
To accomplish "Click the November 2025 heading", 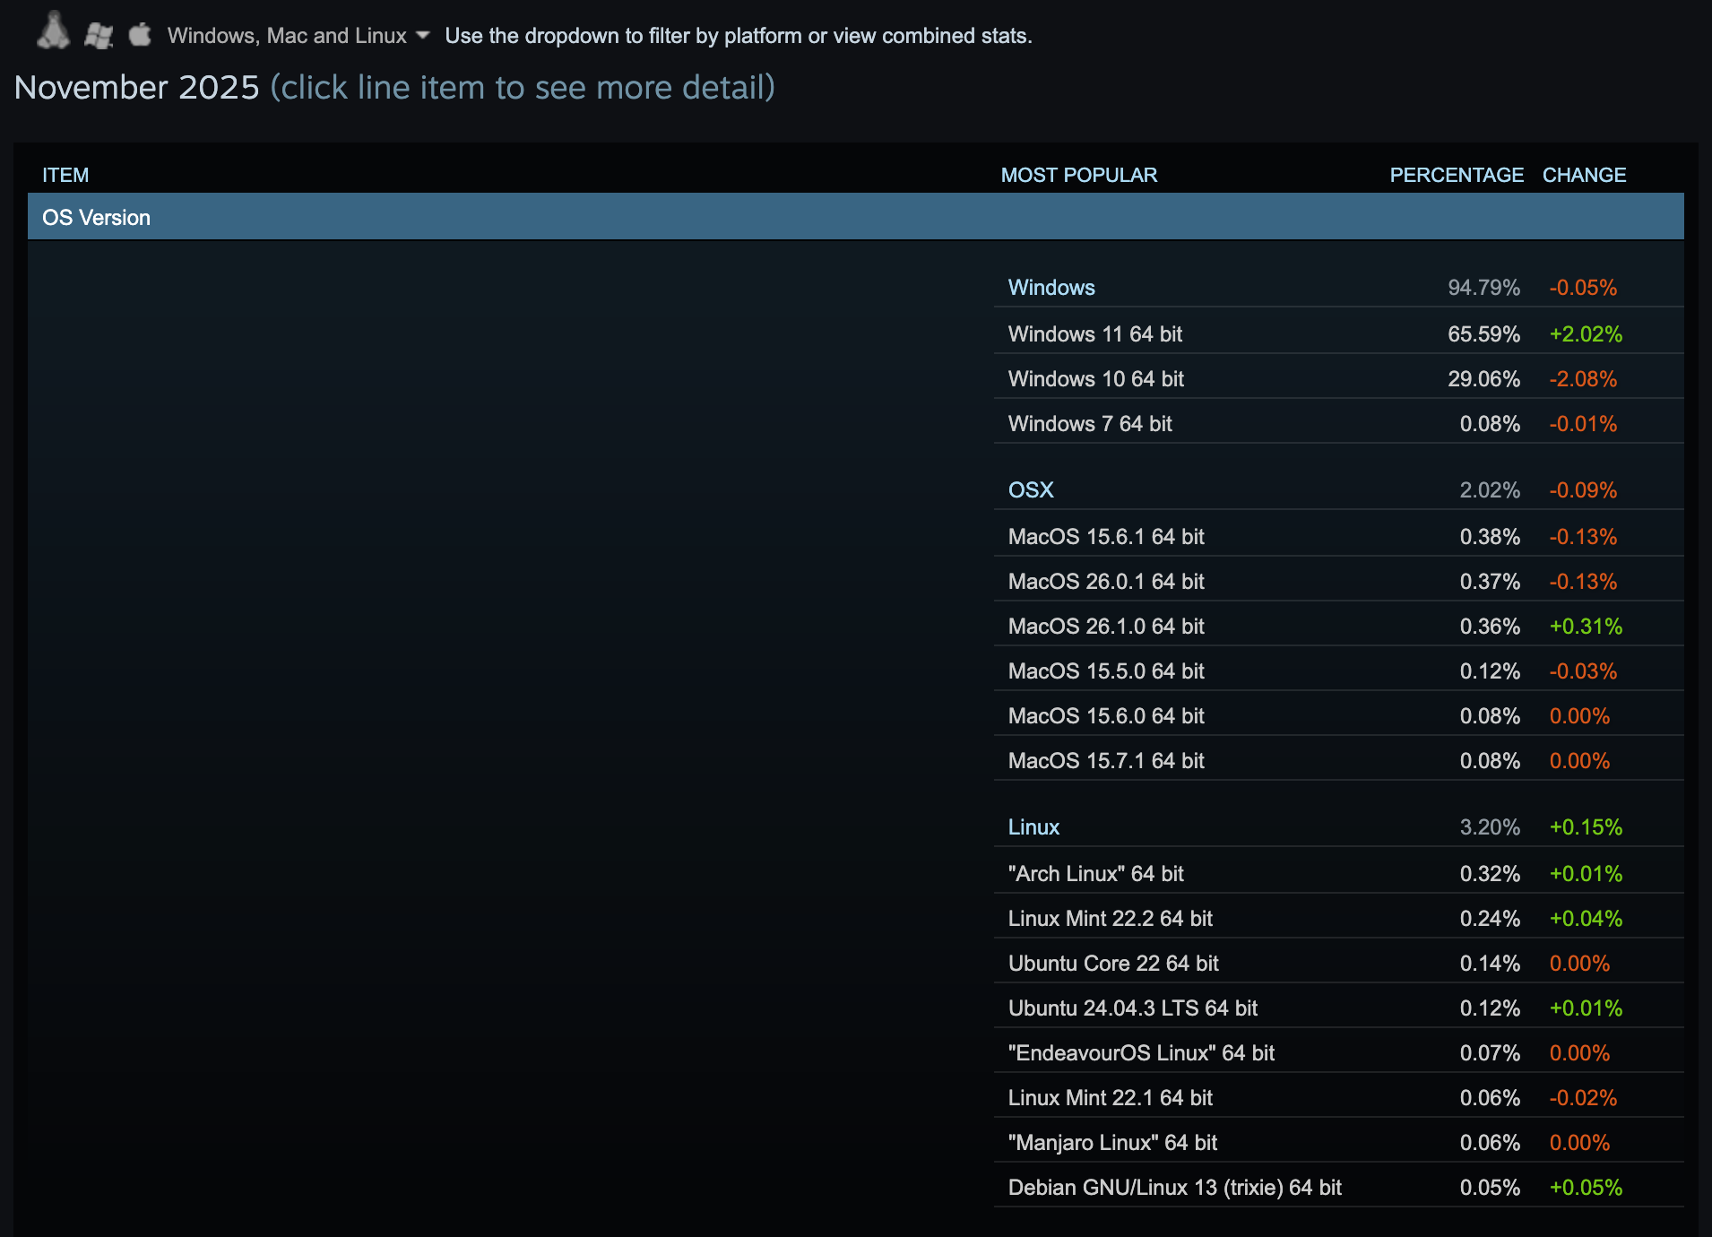I will tap(137, 88).
